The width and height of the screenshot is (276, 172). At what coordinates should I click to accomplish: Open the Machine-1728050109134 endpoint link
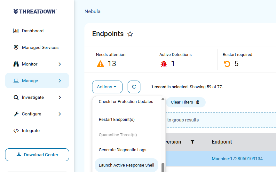tap(237, 159)
